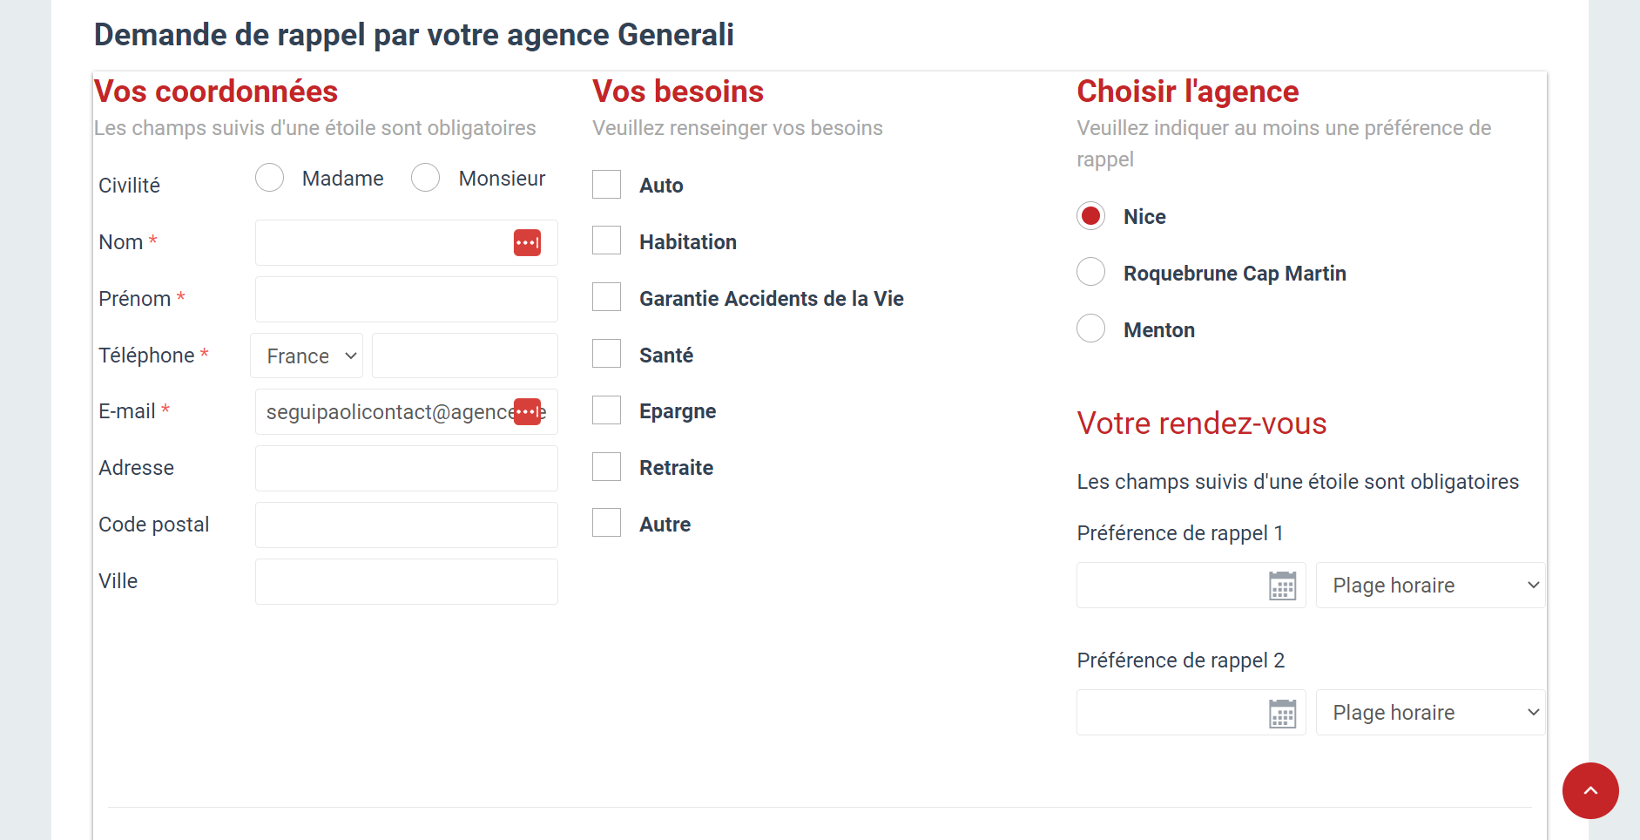The width and height of the screenshot is (1640, 840).
Task: Enable Garantie Accidents de la Vie checkbox
Action: (x=606, y=297)
